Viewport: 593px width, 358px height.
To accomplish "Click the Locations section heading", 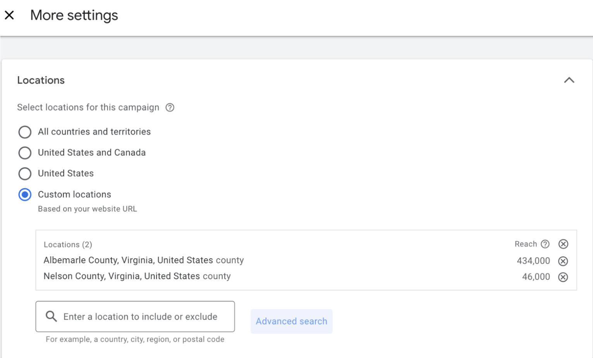I will point(41,80).
